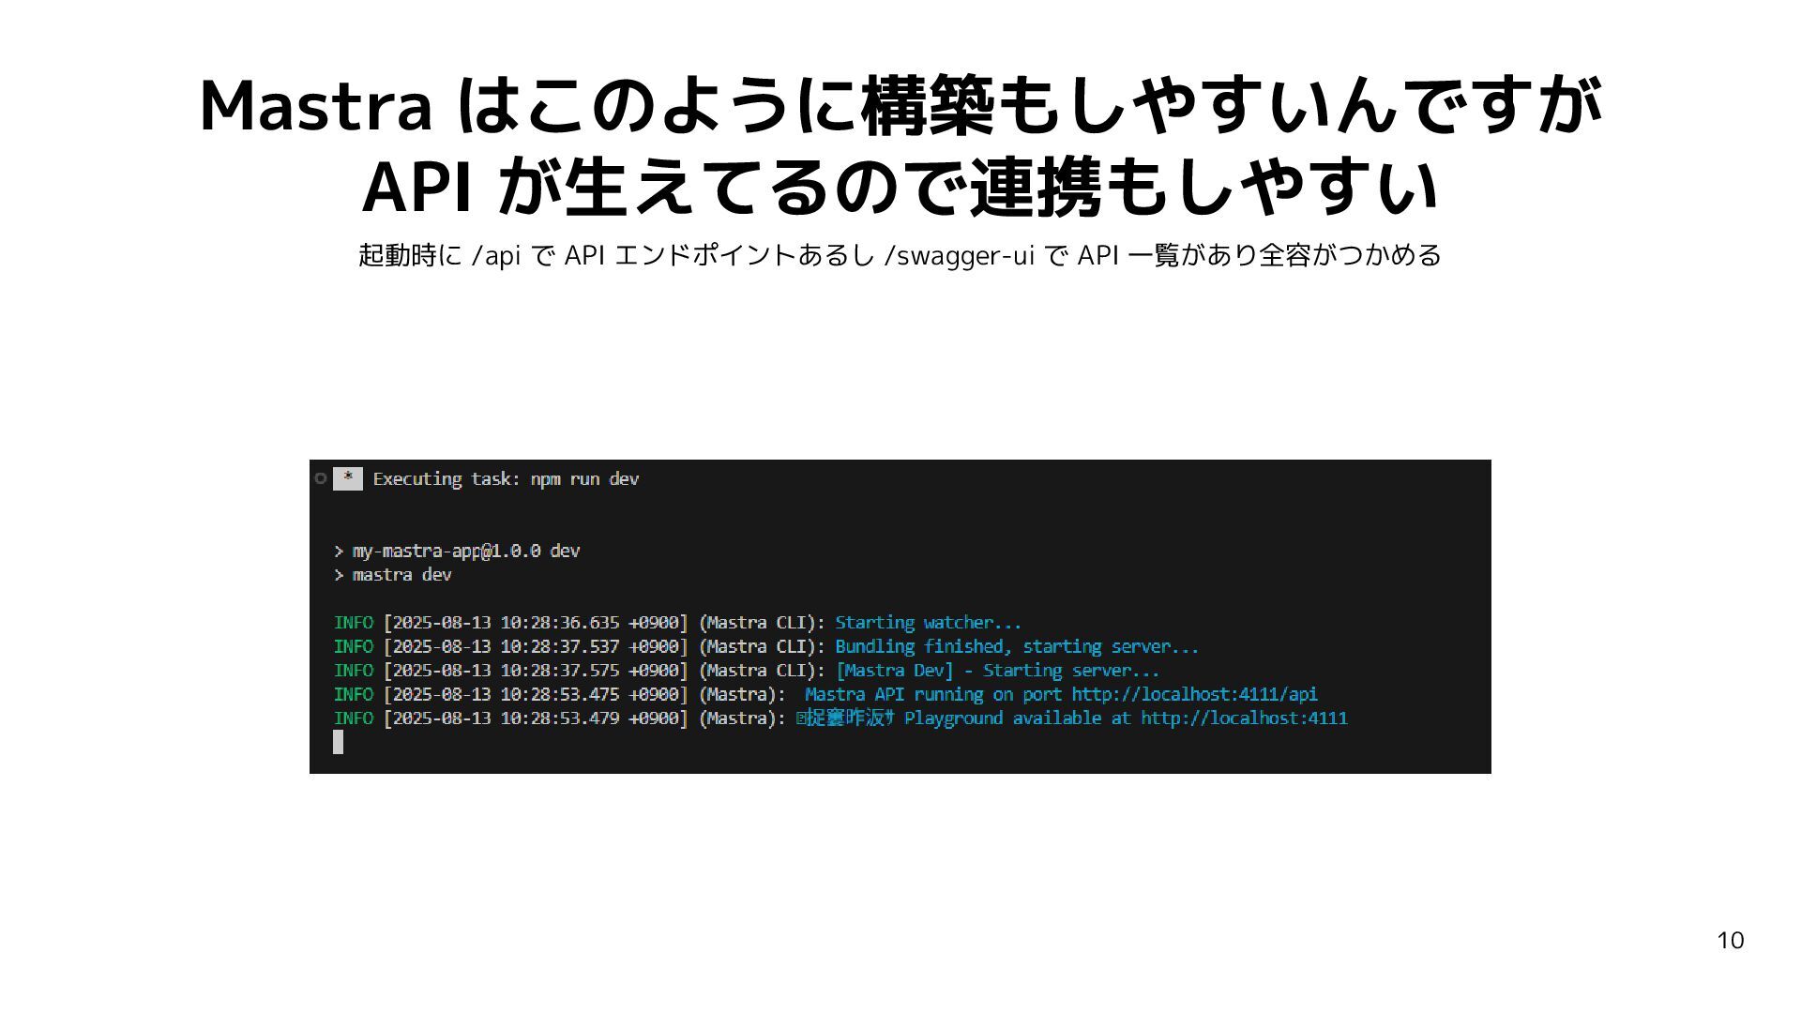The width and height of the screenshot is (1801, 1013).
Task: Click the asterisk task icon in terminal
Action: point(348,478)
